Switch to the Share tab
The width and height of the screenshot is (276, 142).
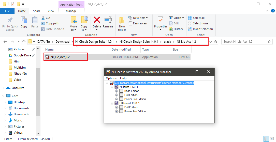click(37, 11)
